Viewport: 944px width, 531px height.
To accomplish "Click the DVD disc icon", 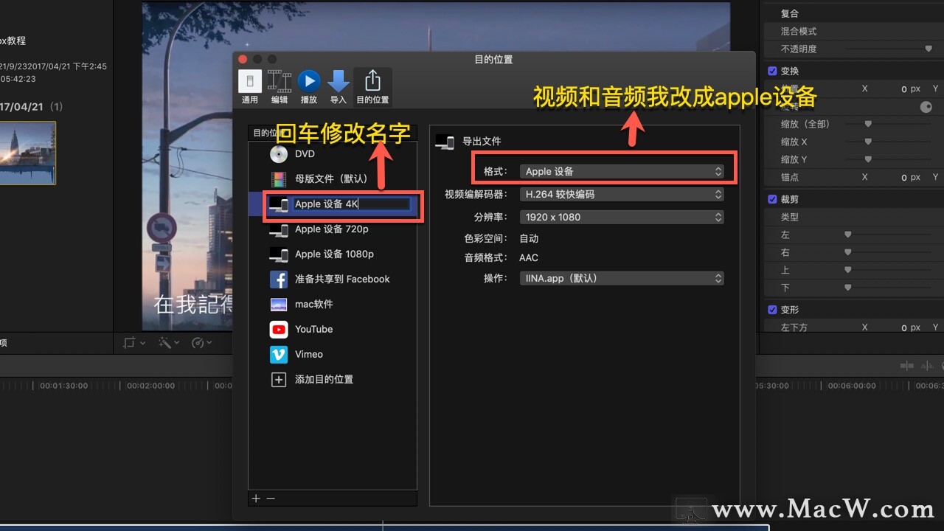I will [x=279, y=154].
